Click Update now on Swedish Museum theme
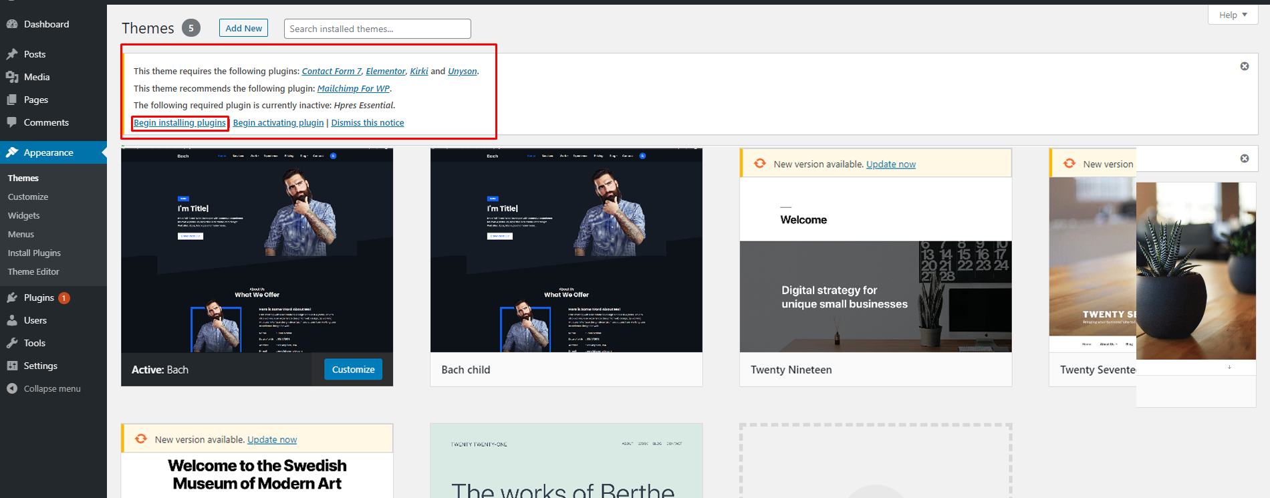This screenshot has width=1270, height=498. 272,439
